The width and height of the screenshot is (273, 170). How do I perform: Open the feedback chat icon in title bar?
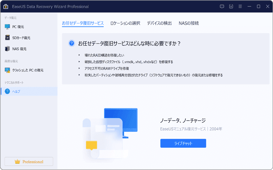coord(222,7)
